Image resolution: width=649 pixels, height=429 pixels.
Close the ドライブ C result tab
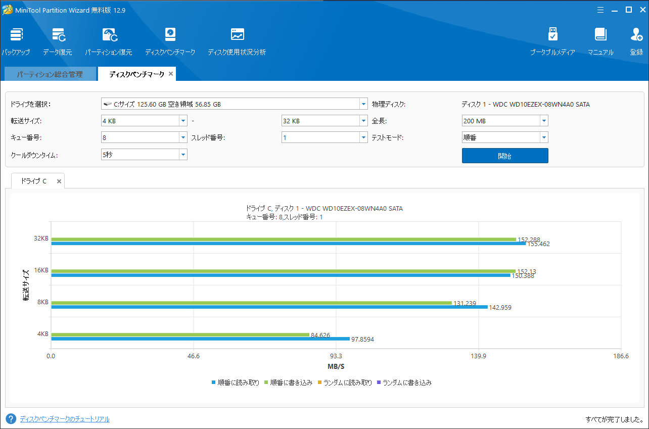point(59,181)
